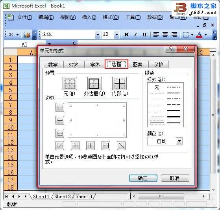Align text left in toolbar
Viewport: 220px width, 210px height.
[x=156, y=34]
